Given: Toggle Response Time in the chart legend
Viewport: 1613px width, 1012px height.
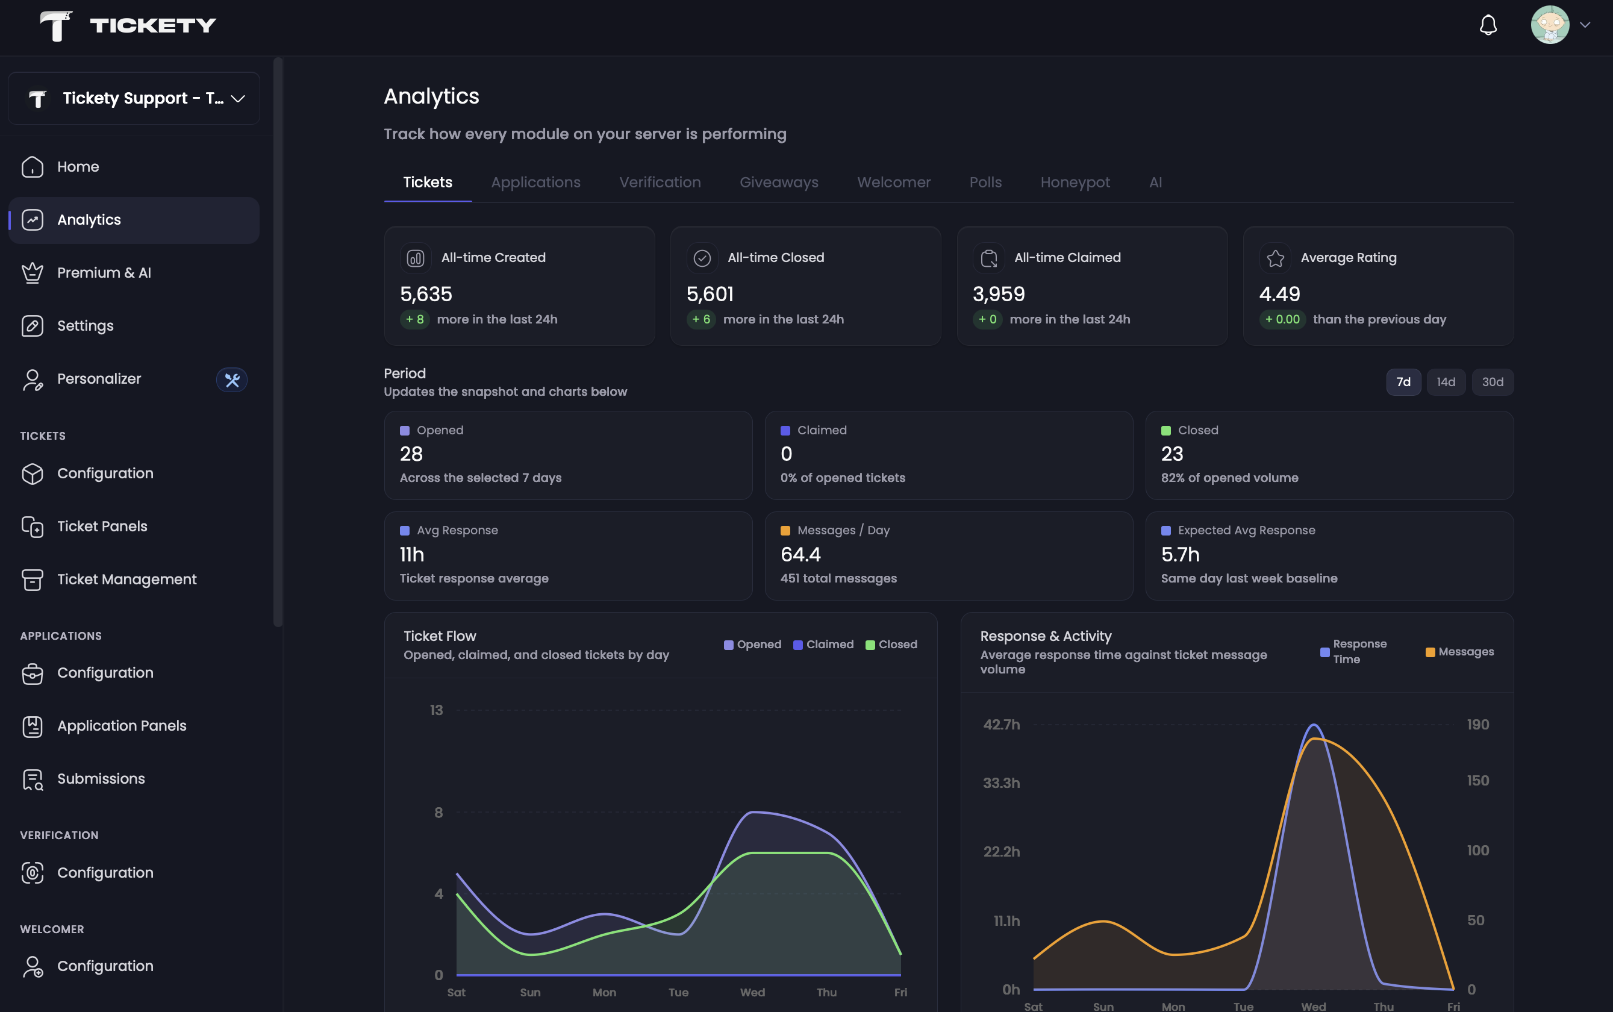Looking at the screenshot, I should [x=1353, y=652].
